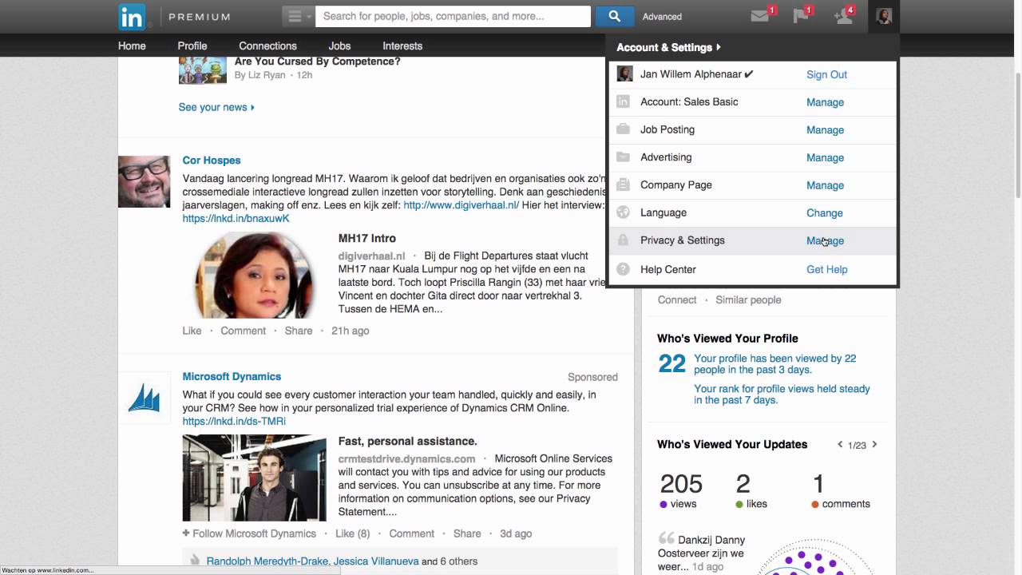Open the notifications flag icon

pos(801,16)
